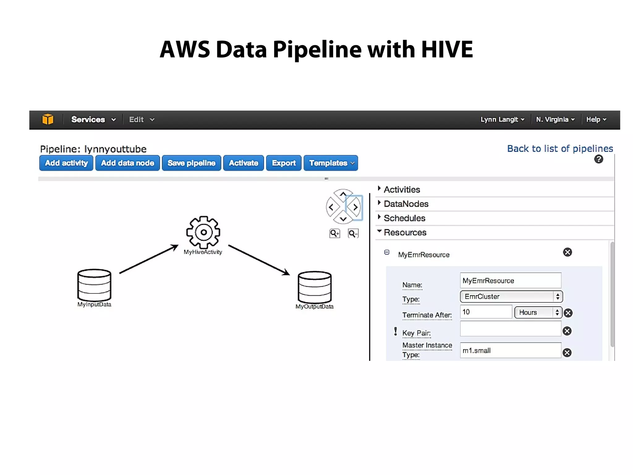This screenshot has width=633, height=475.
Task: Select the MyOutputData database node
Action: coord(315,287)
